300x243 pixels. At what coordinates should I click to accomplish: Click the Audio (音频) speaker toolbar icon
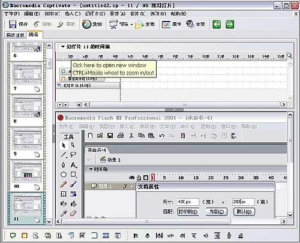click(x=190, y=24)
